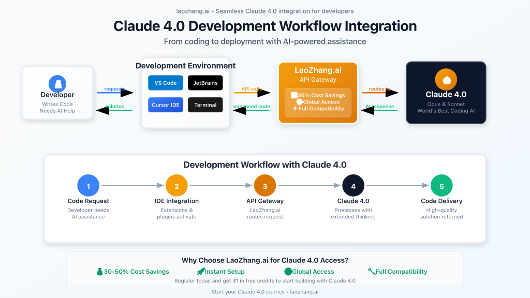
Task: Click 'LaoZhang.ai routes request' description
Action: [x=265, y=213]
